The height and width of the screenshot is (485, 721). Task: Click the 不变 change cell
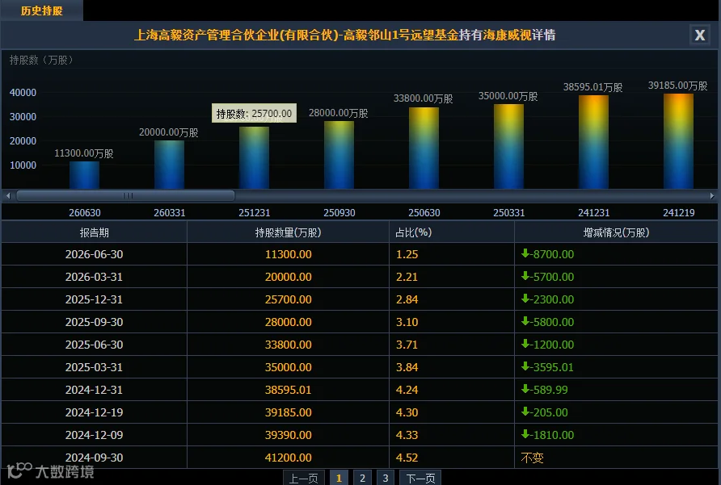pos(532,457)
